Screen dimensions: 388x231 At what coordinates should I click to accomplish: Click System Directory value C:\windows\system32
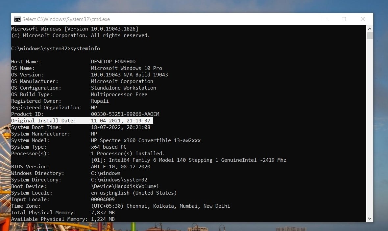pyautogui.click(x=119, y=179)
